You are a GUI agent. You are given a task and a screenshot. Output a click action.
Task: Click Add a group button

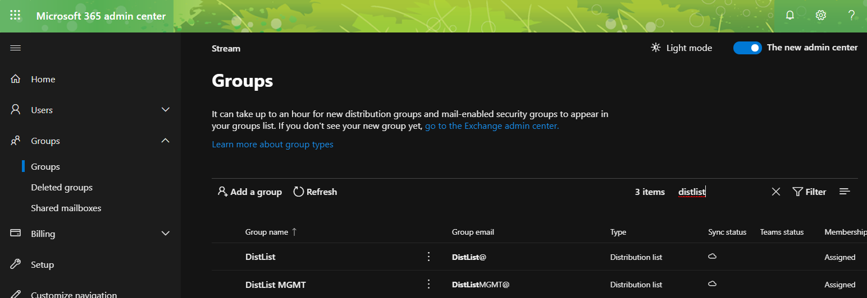[x=250, y=192]
